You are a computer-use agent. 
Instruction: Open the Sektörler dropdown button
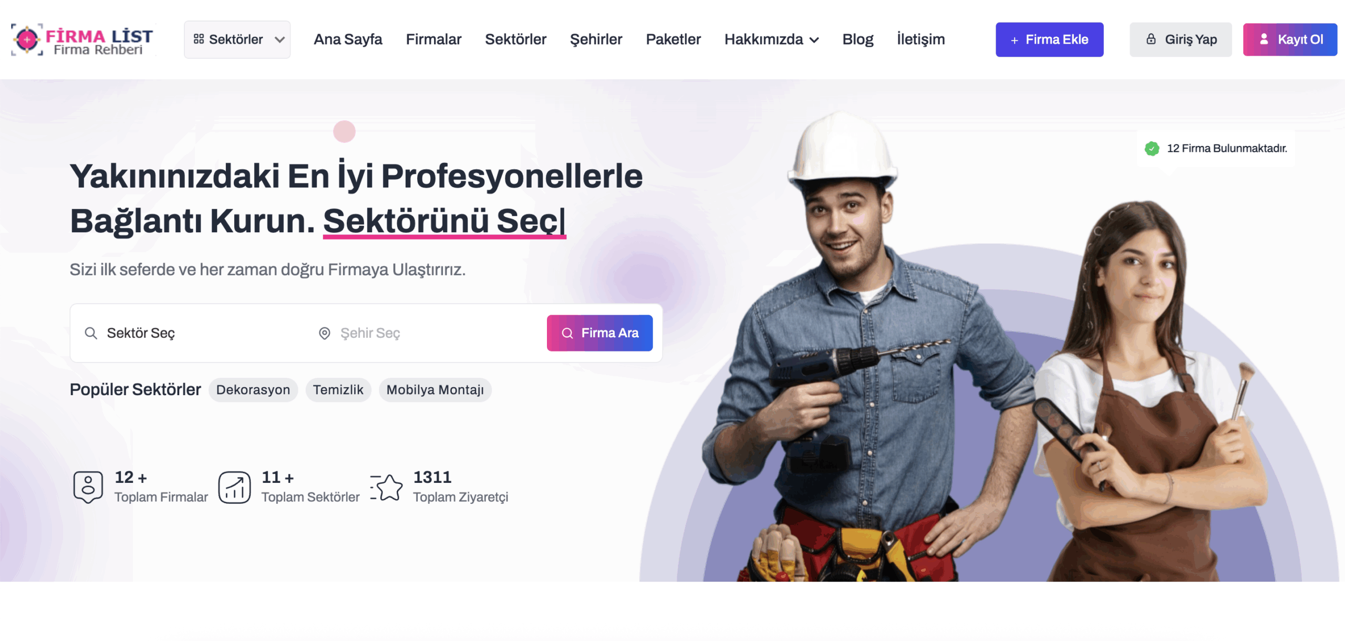(237, 39)
